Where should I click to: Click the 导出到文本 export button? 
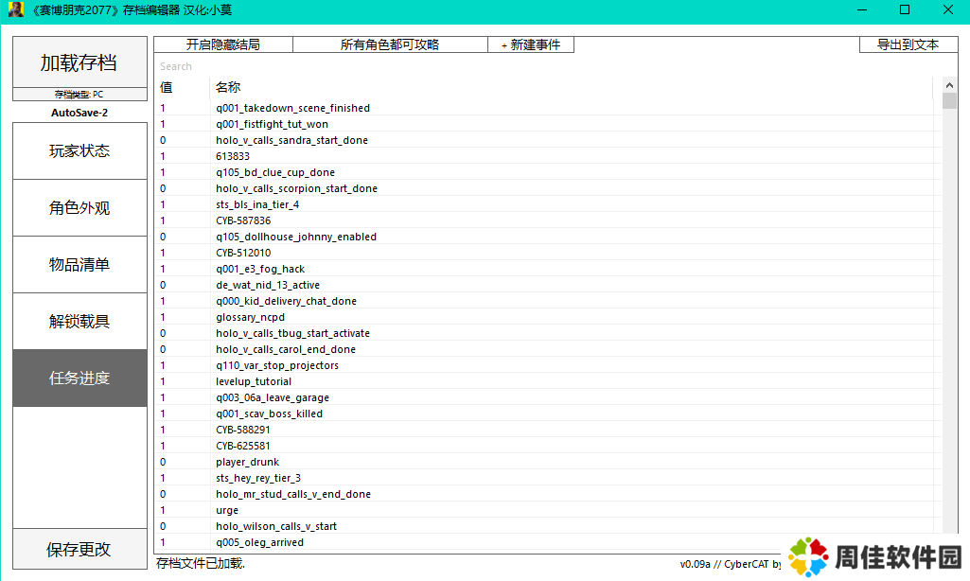click(908, 44)
